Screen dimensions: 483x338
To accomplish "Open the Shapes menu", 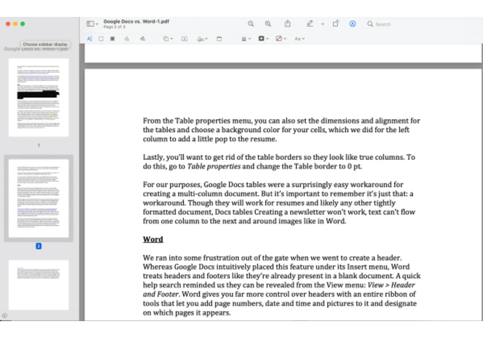I will pos(168,39).
